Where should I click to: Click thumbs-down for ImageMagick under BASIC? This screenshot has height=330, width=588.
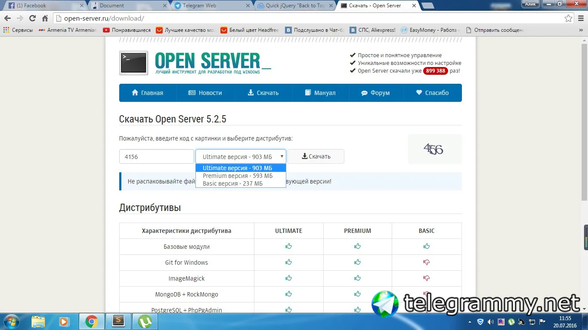(427, 278)
